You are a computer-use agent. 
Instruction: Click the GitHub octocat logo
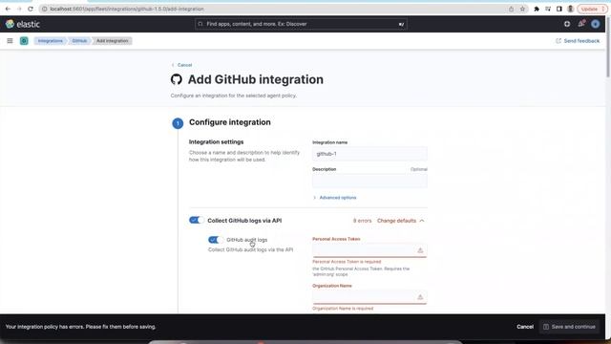tap(177, 79)
